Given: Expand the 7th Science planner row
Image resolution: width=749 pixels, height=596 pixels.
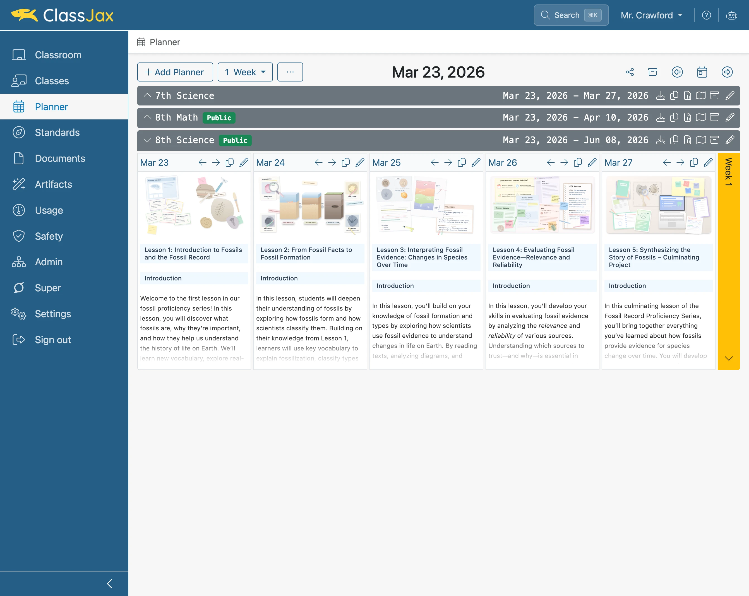Looking at the screenshot, I should coord(147,95).
